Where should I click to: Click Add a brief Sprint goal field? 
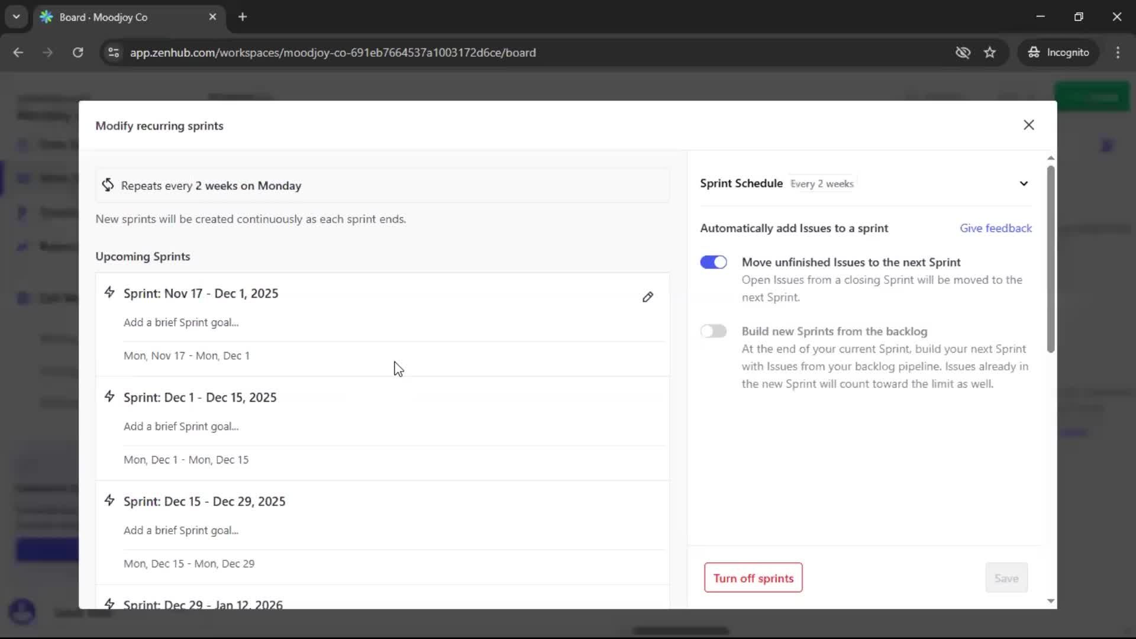pos(181,322)
